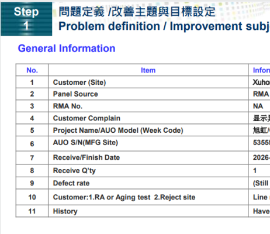Click the 'Have' value in History row
The image size is (270, 234).
pyautogui.click(x=261, y=211)
